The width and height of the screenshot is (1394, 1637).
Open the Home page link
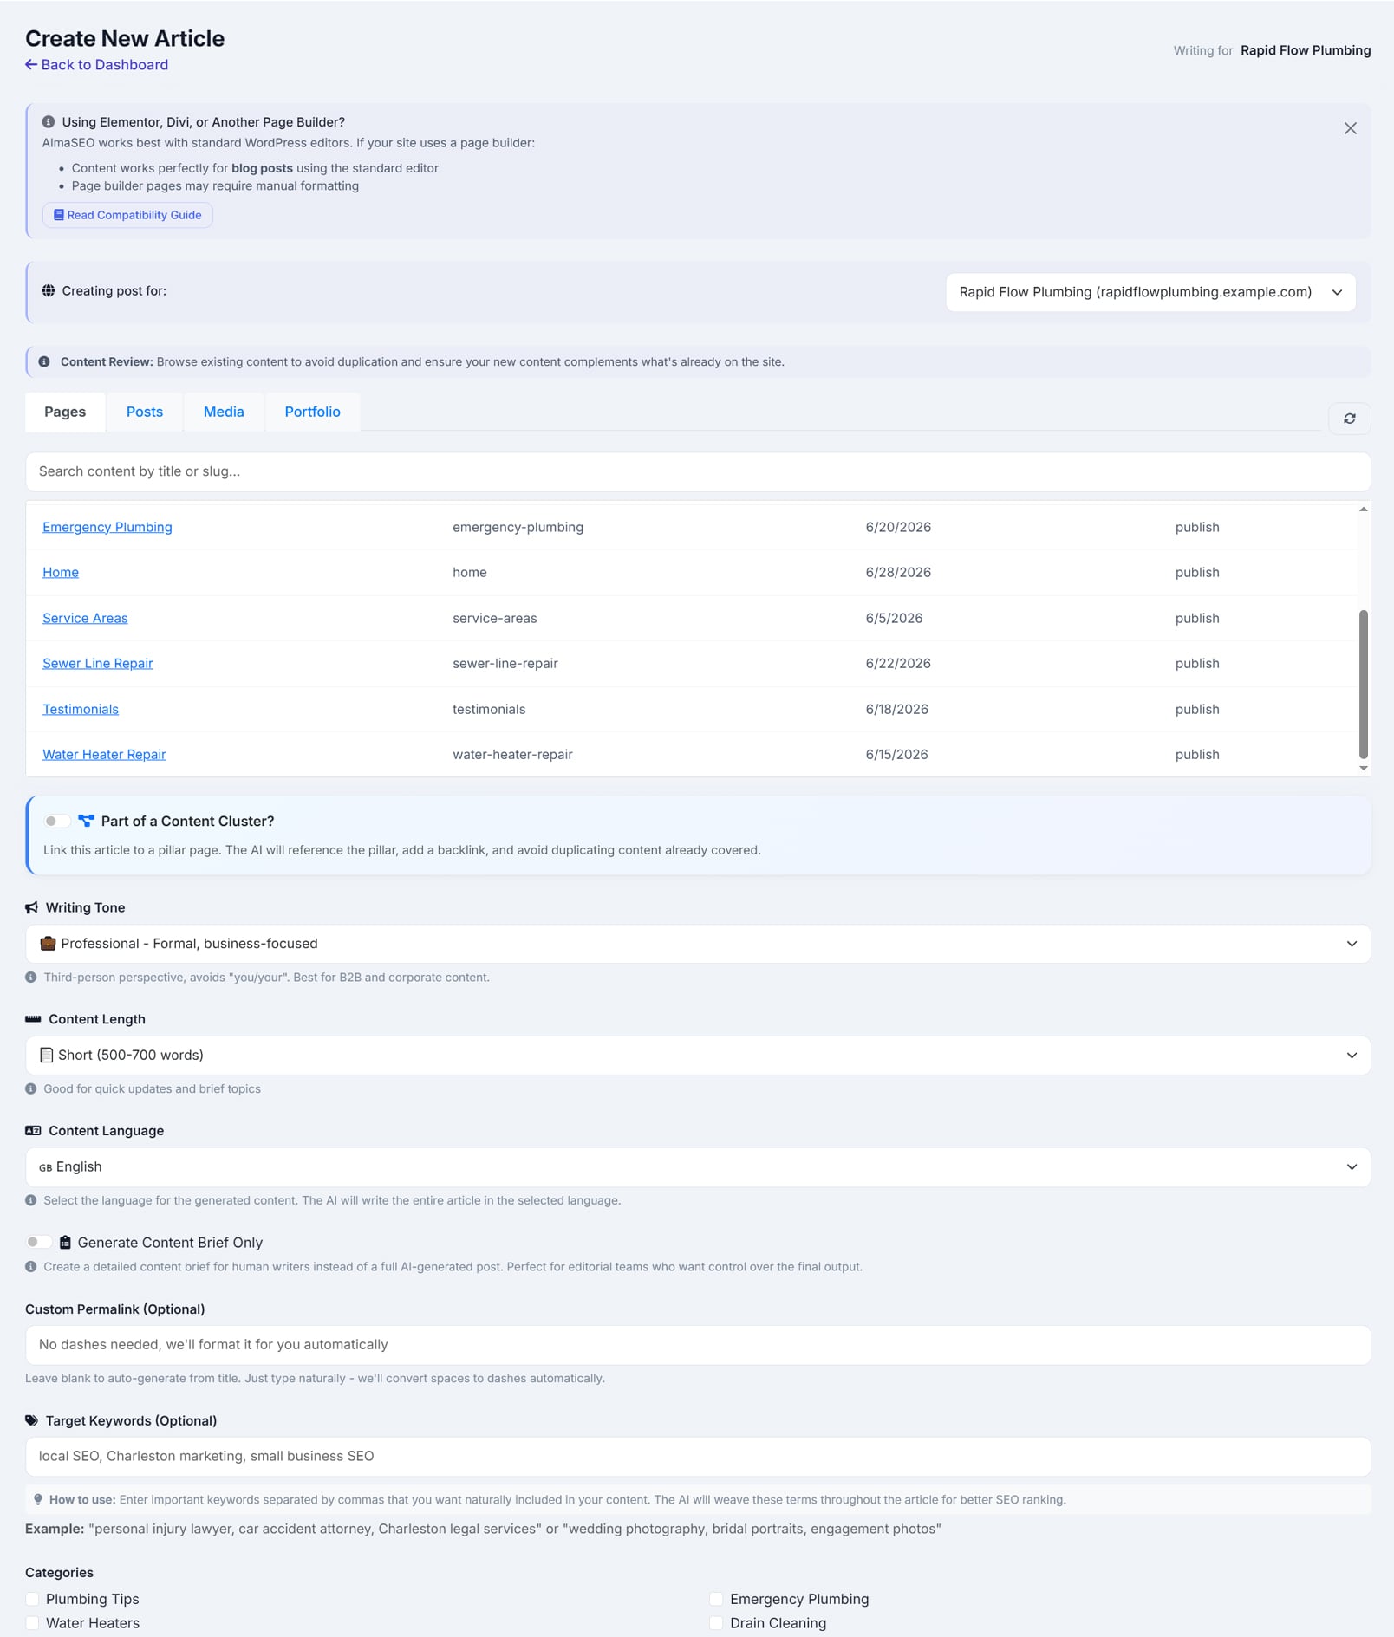61,572
